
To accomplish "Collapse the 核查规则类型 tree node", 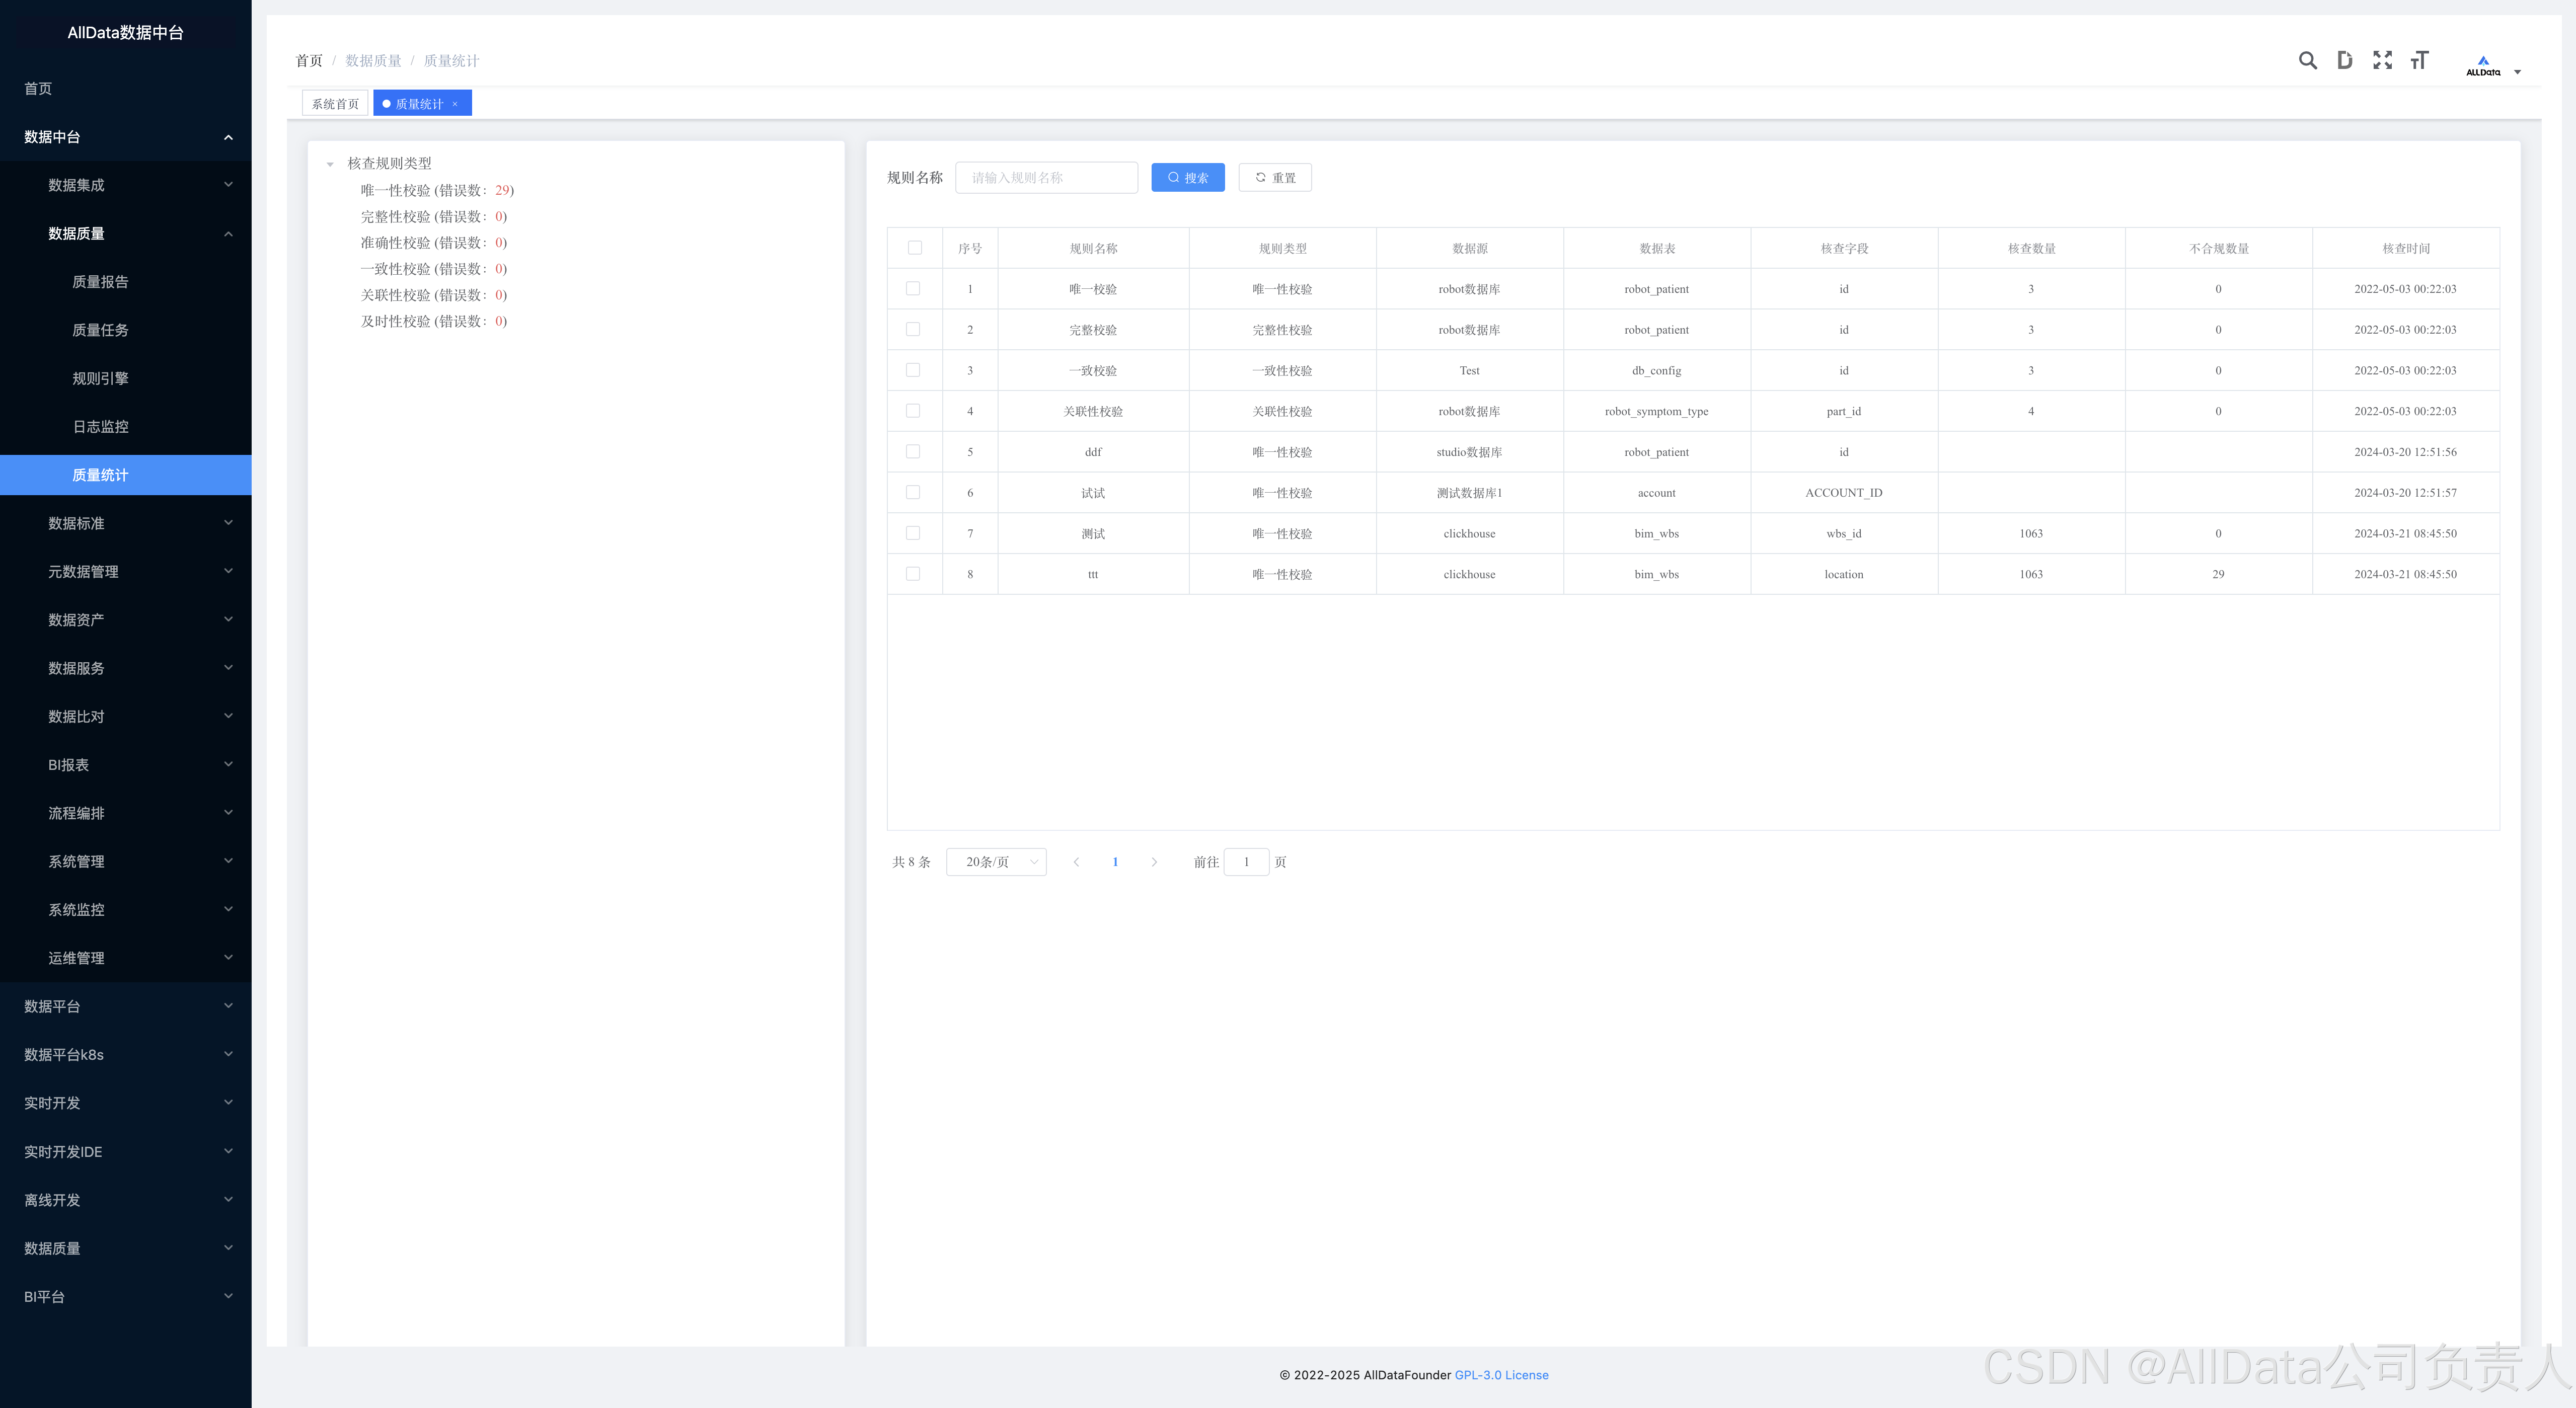I will point(330,164).
